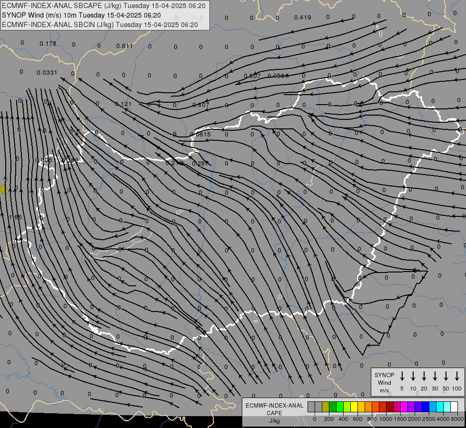Click the 20 m/s wind arrow in legend
This screenshot has height=428, width=466.
pyautogui.click(x=424, y=376)
